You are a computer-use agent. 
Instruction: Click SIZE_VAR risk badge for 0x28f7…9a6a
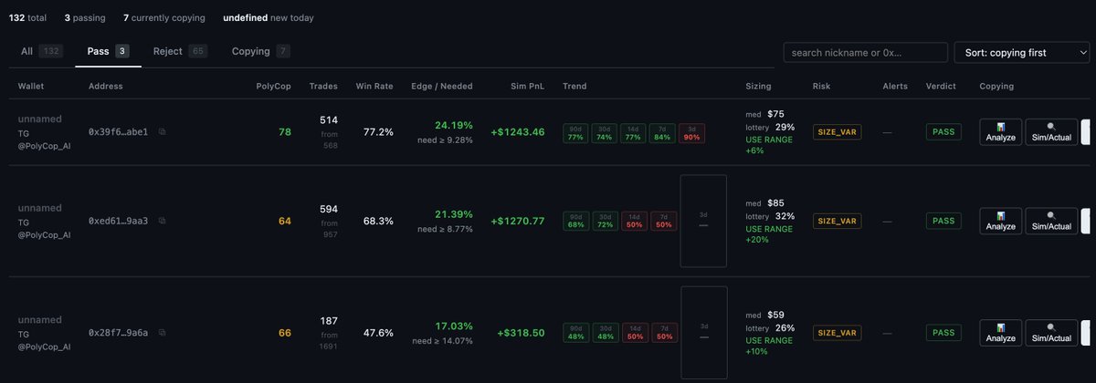(x=838, y=333)
